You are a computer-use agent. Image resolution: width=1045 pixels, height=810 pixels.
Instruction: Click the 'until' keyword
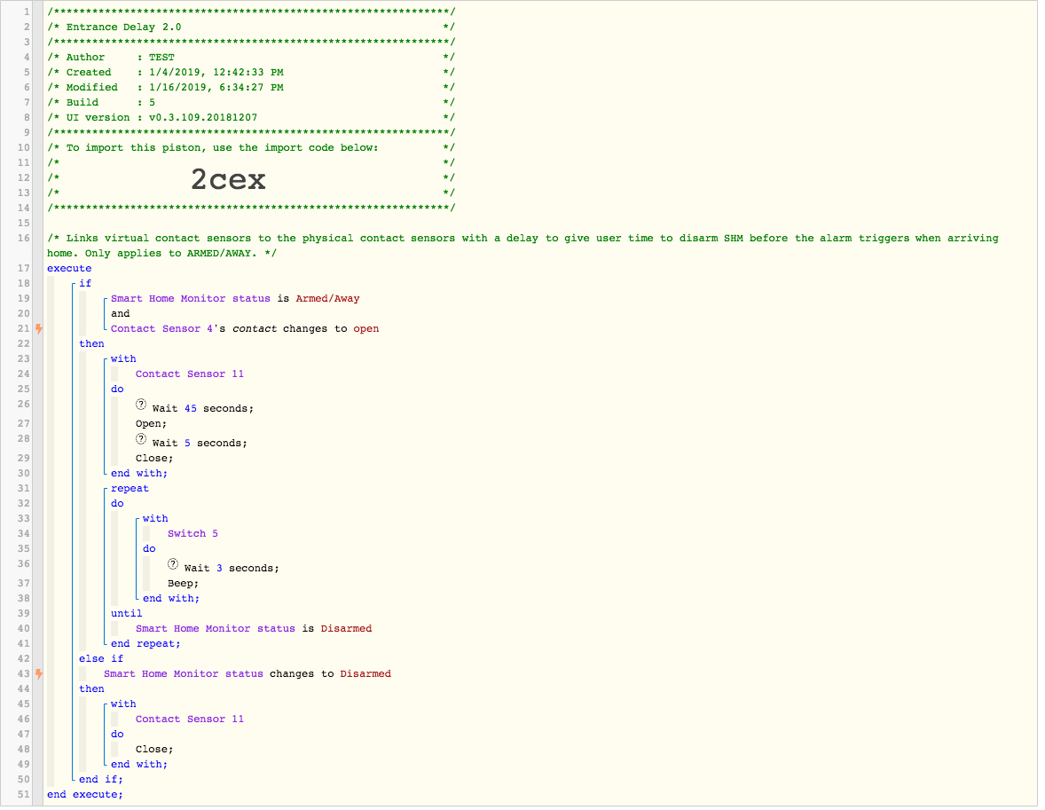[127, 614]
